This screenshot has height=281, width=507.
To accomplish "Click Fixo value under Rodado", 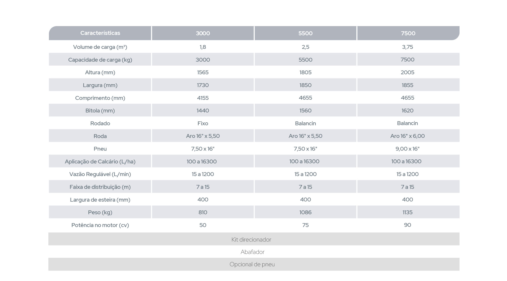I will 203,123.
